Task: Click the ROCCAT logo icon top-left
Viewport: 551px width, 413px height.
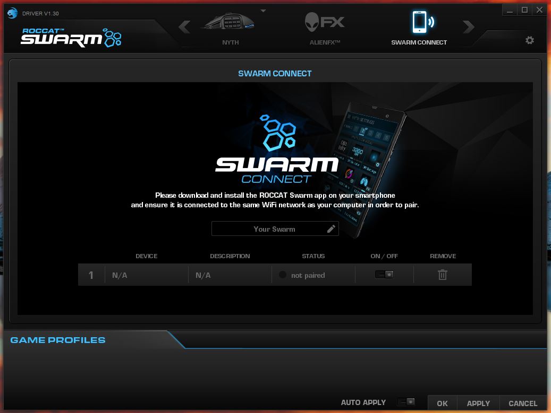Action: coord(12,14)
